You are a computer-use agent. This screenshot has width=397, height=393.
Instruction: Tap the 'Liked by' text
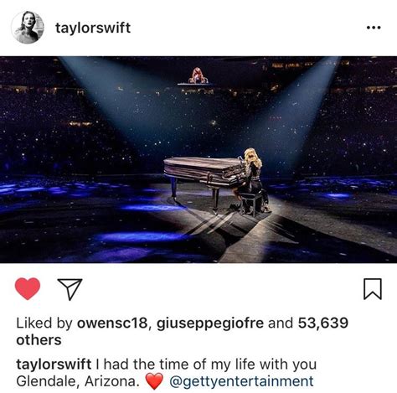point(44,323)
